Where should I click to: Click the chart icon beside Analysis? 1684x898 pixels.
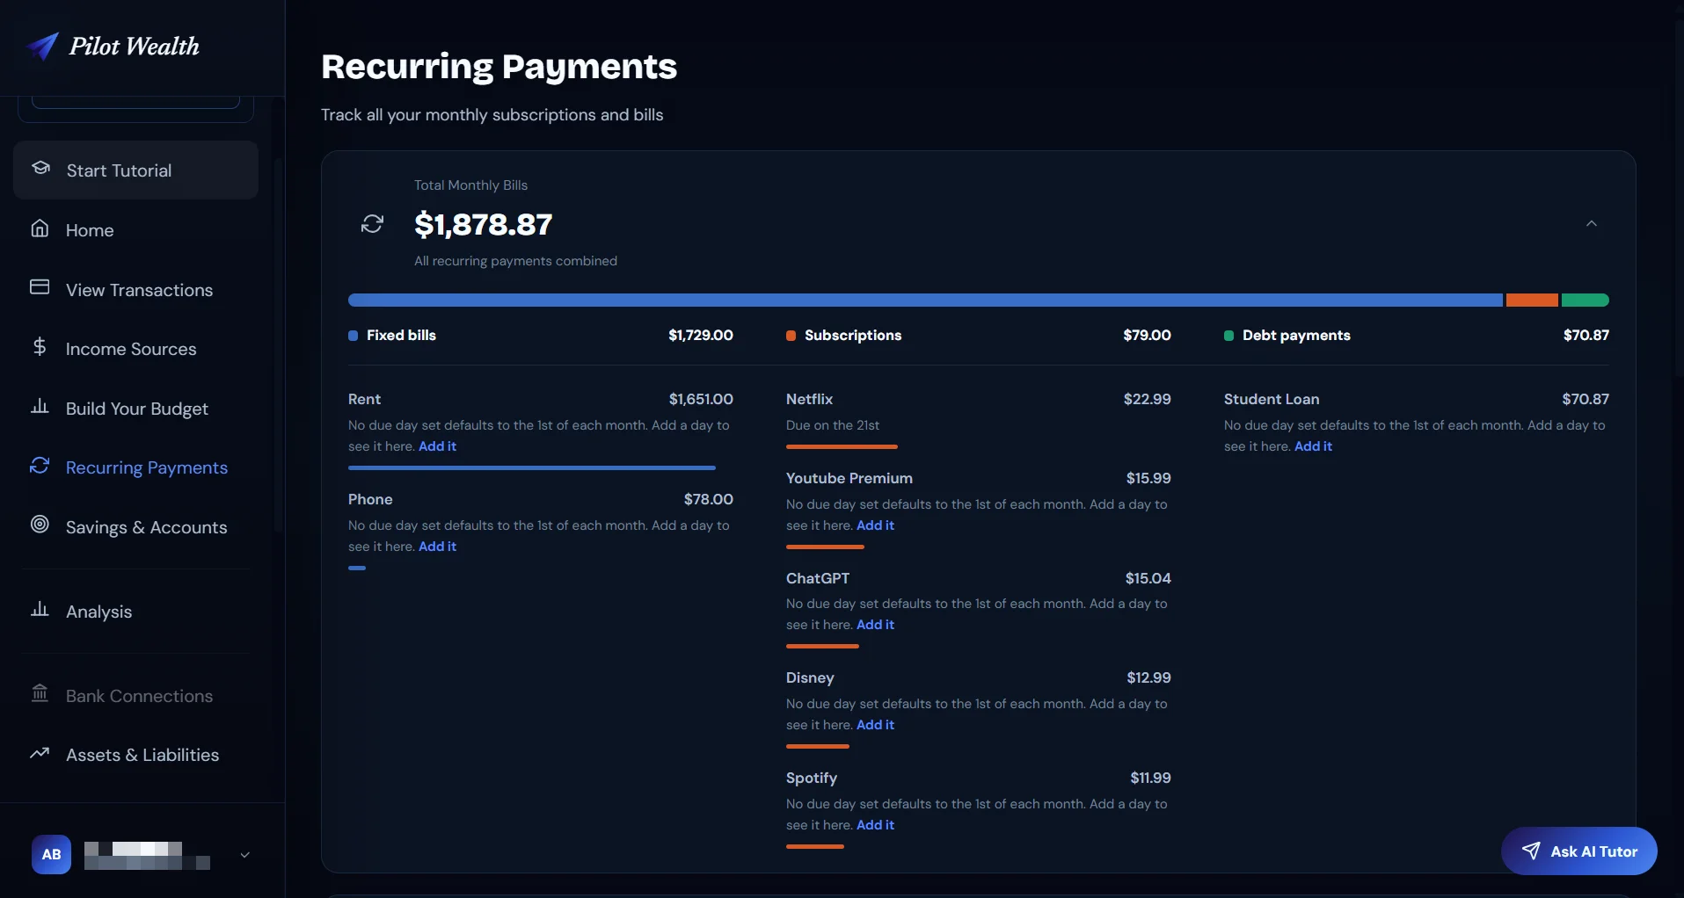coord(40,609)
